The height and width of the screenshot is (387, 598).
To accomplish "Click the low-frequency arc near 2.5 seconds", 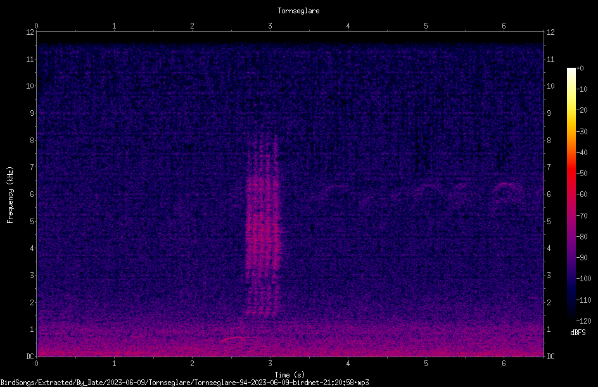I will click(232, 339).
